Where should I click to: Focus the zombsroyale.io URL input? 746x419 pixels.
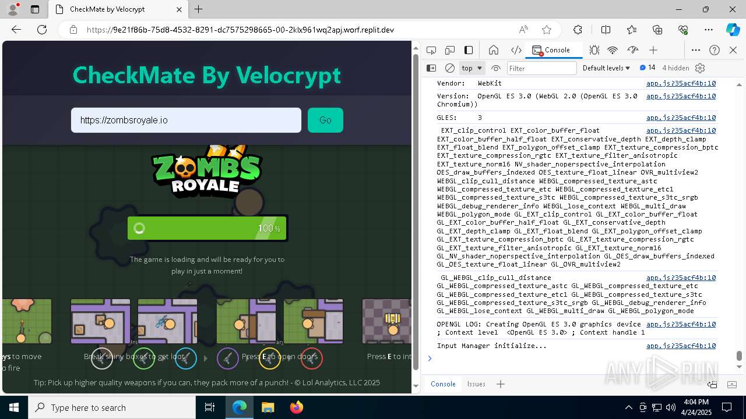tap(186, 120)
